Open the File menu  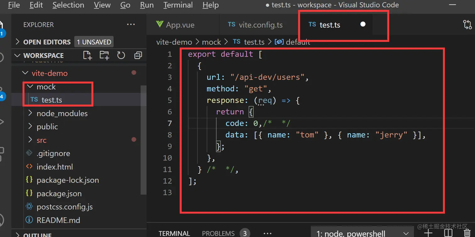click(x=14, y=5)
